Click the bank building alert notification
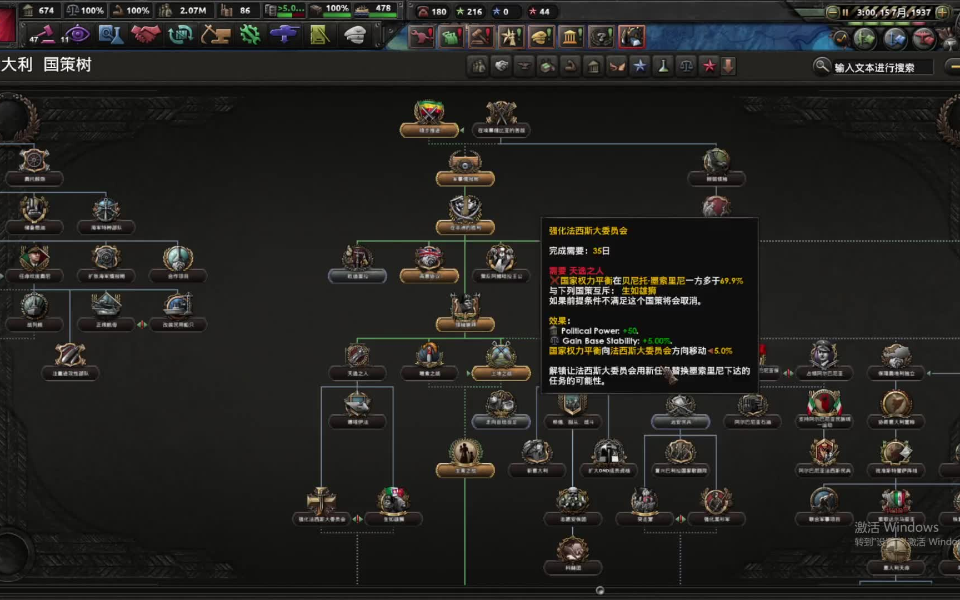The image size is (960, 600). [x=571, y=37]
